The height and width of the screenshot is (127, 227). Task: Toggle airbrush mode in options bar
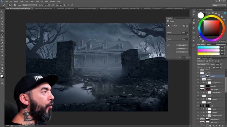[x=68, y=5]
